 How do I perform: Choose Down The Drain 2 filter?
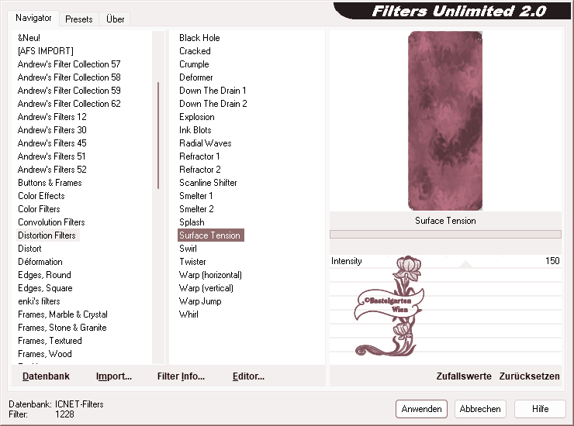(213, 104)
